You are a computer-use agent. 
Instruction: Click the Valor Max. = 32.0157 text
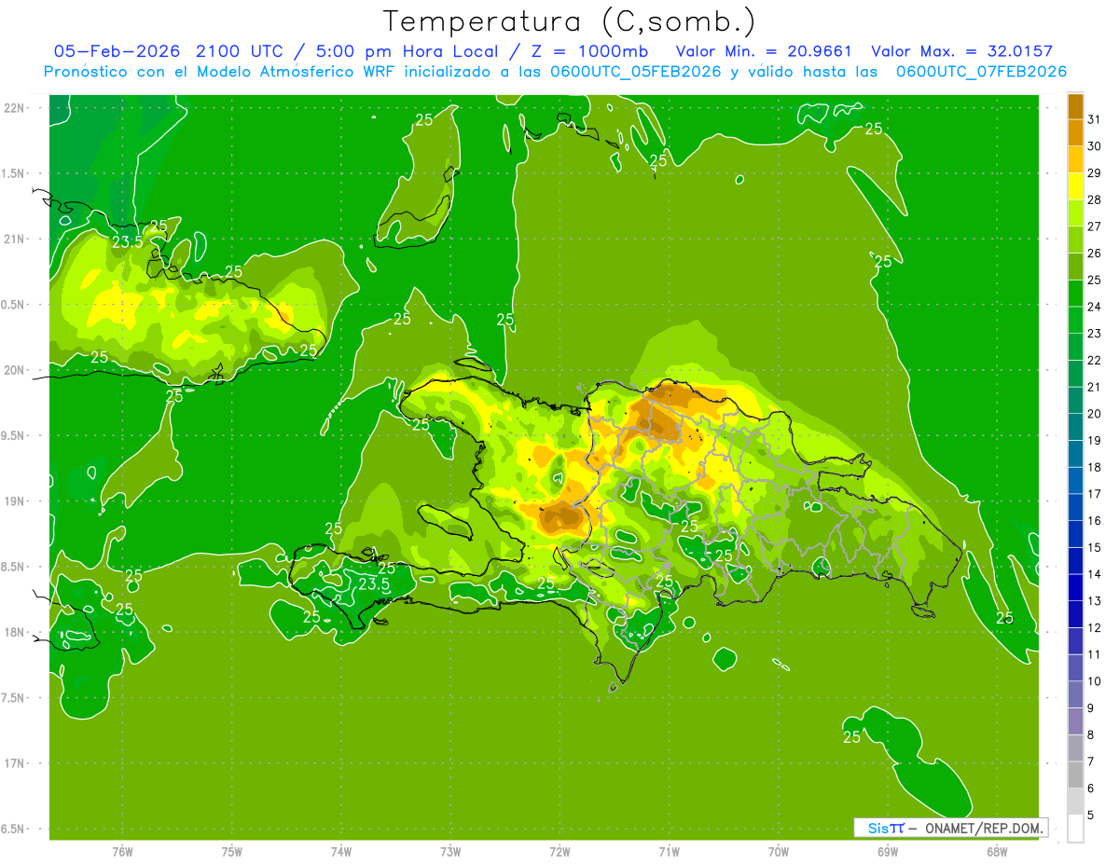click(961, 51)
